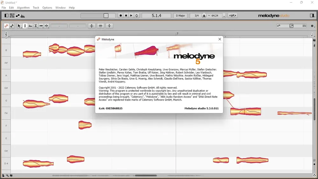The height and width of the screenshot is (179, 318).
Task: Switch to multi-track list display mode
Action: click(x=304, y=26)
